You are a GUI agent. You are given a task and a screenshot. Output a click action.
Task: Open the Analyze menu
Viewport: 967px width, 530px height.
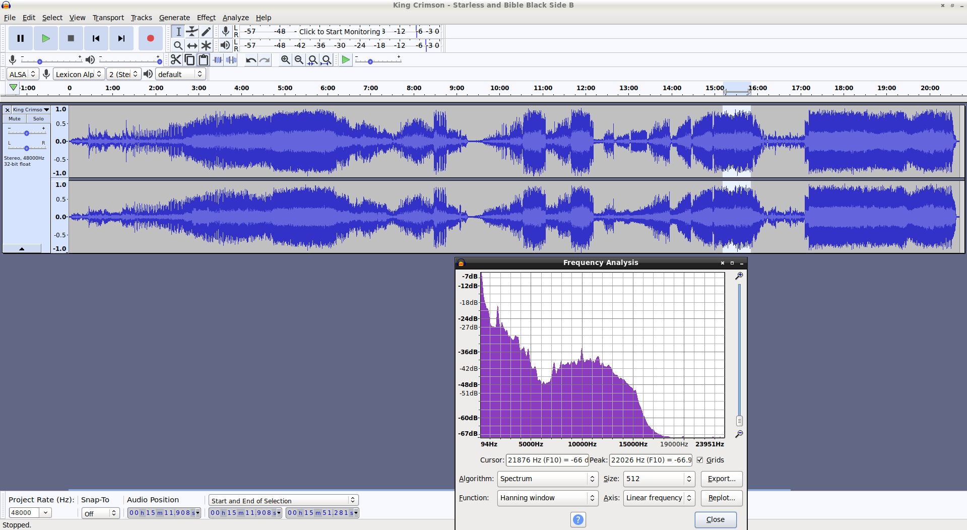(x=236, y=18)
